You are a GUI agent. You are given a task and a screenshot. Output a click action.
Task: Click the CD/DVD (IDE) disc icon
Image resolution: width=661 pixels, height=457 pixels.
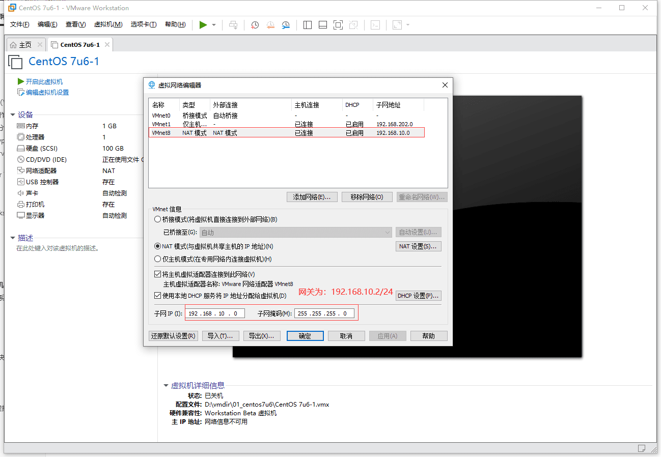click(x=21, y=159)
